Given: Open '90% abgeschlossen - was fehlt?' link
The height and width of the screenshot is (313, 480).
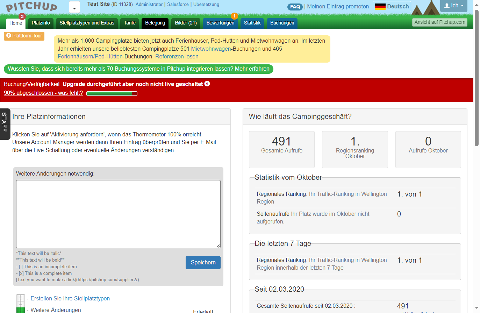Looking at the screenshot, I should click(x=43, y=93).
